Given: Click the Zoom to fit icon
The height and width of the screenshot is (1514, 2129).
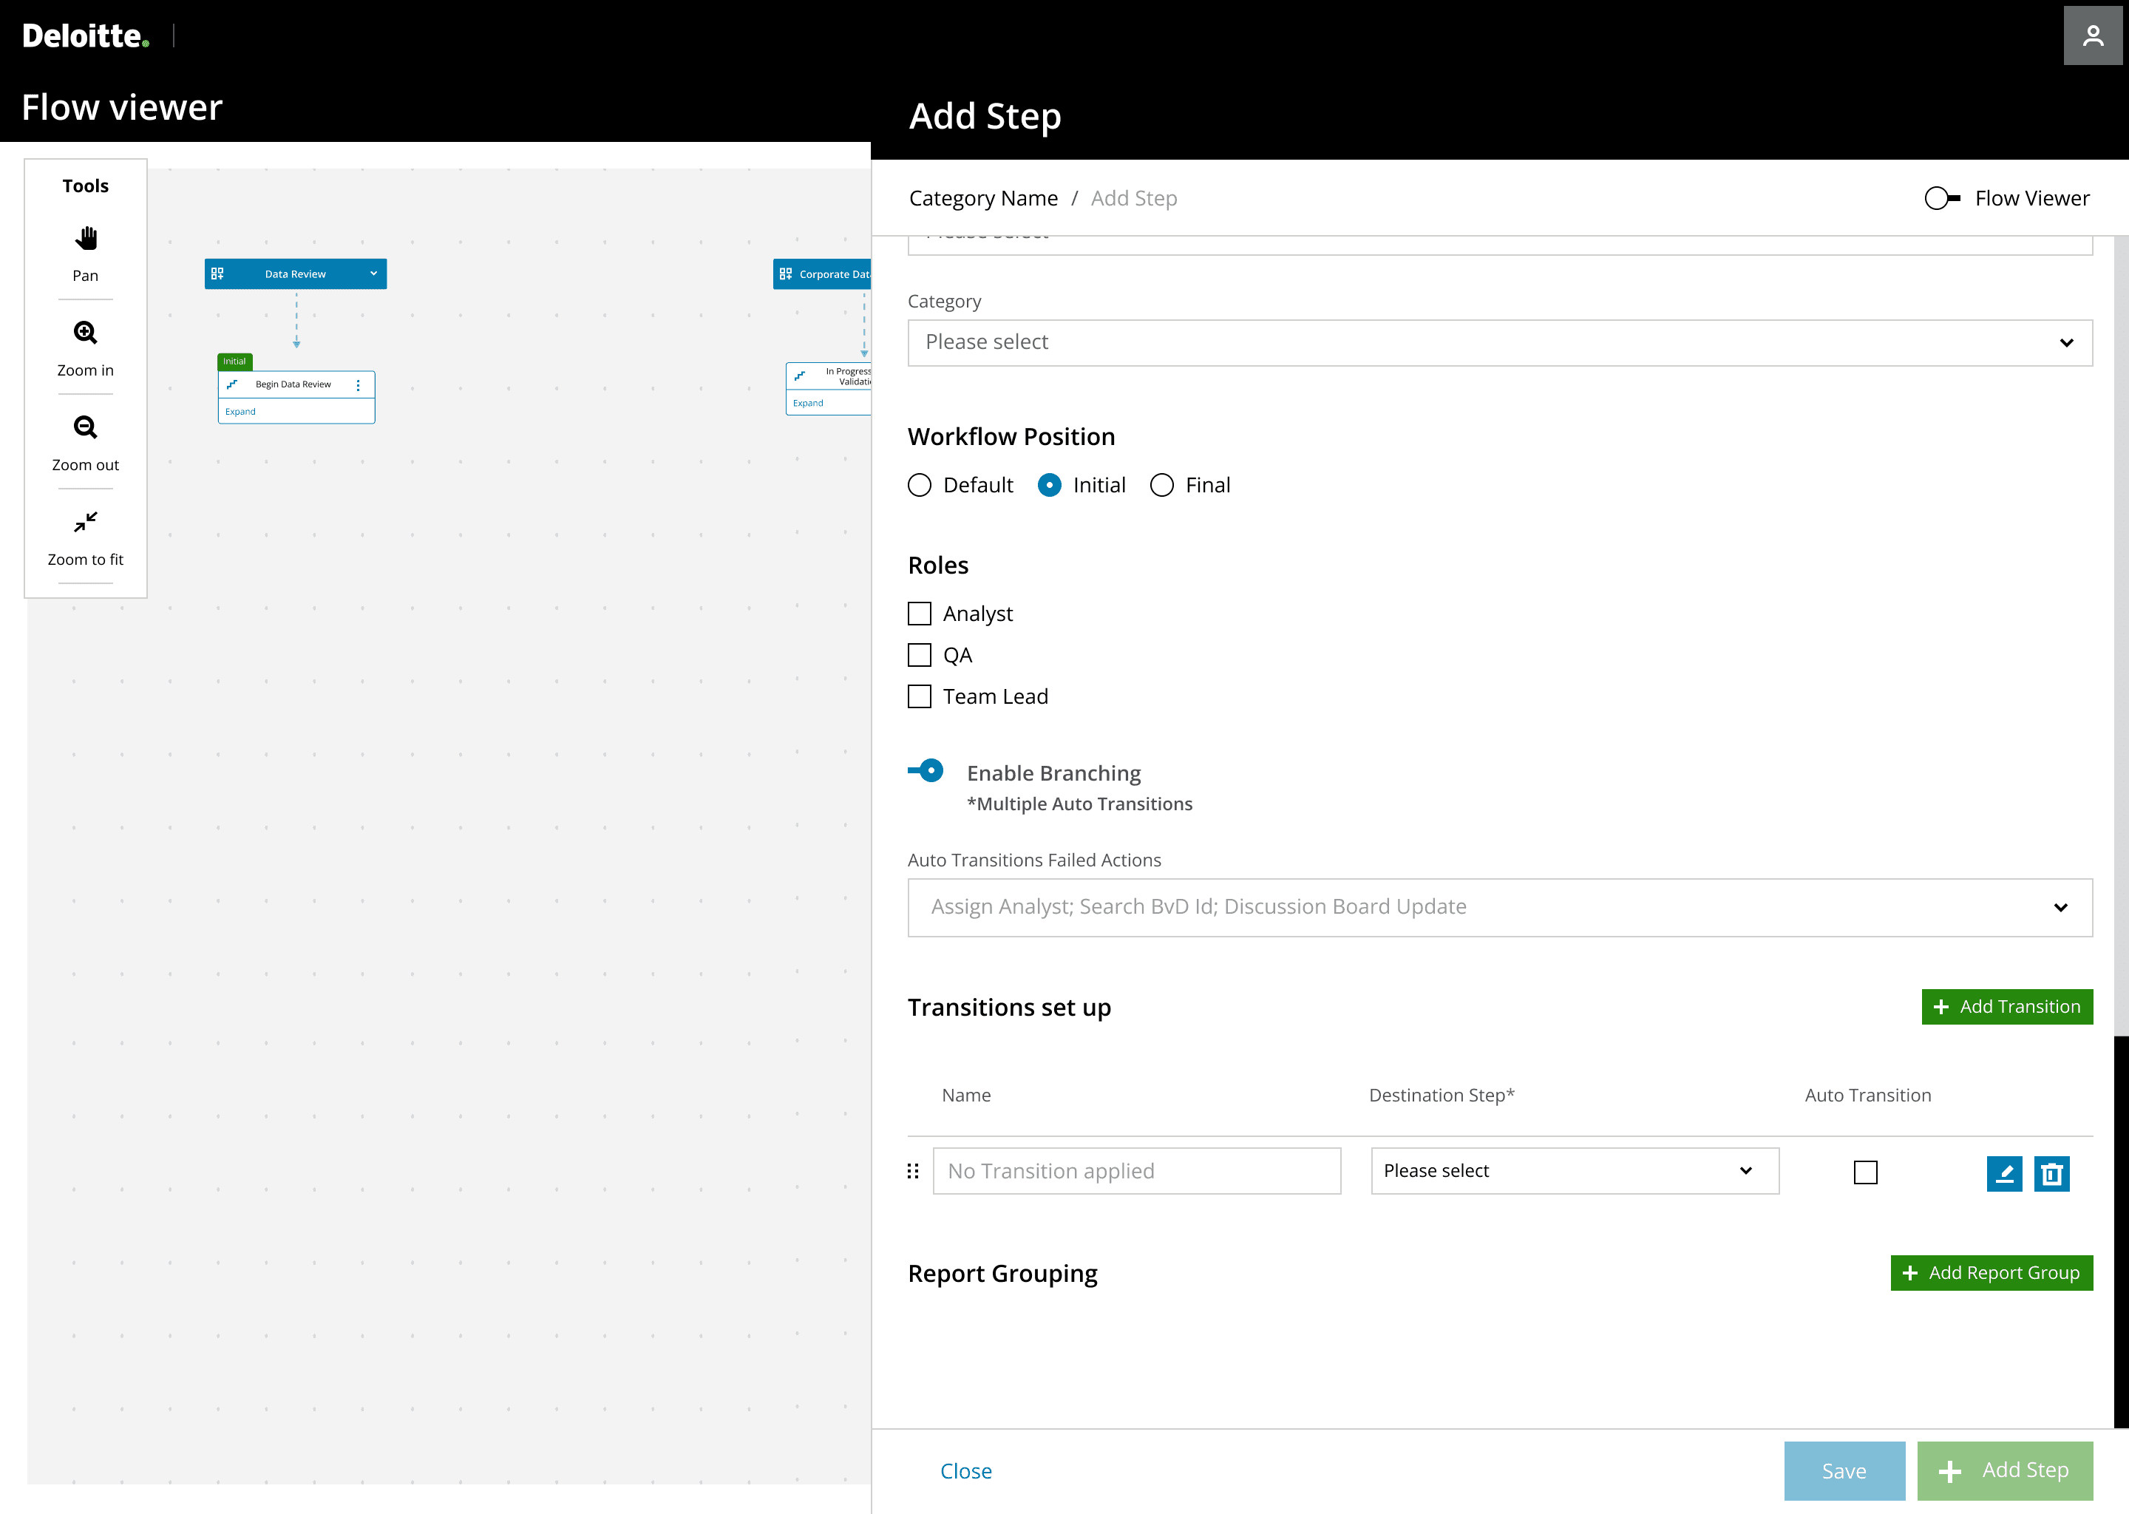Looking at the screenshot, I should (x=85, y=522).
